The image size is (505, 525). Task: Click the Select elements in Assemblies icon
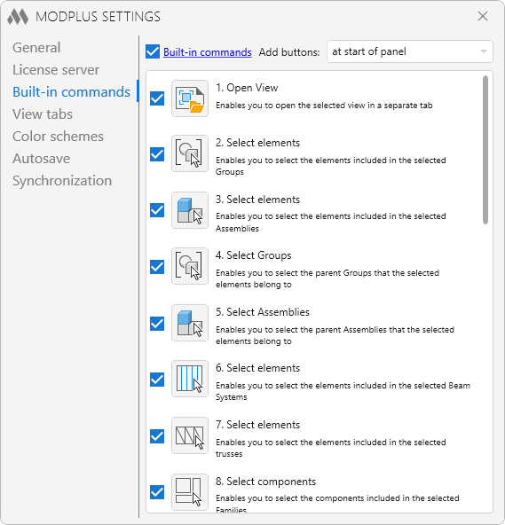pyautogui.click(x=190, y=210)
